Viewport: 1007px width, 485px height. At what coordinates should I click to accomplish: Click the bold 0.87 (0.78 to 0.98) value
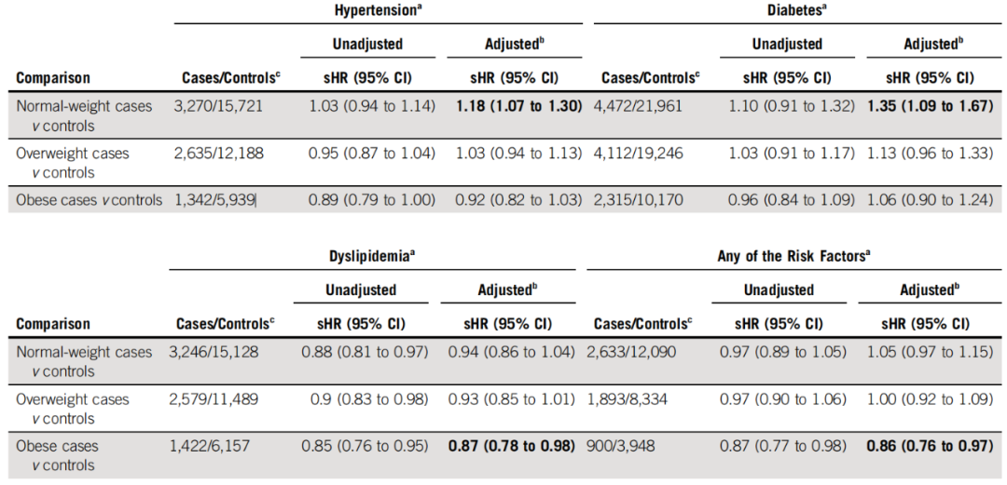coord(511,446)
